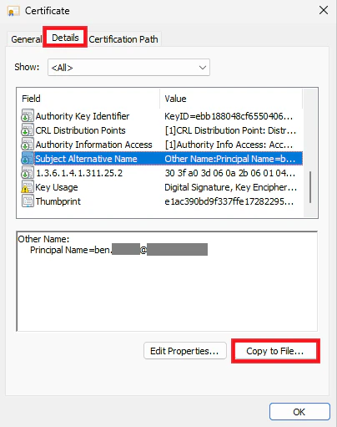Close the Certificate dialog
This screenshot has width=337, height=427.
click(324, 11)
